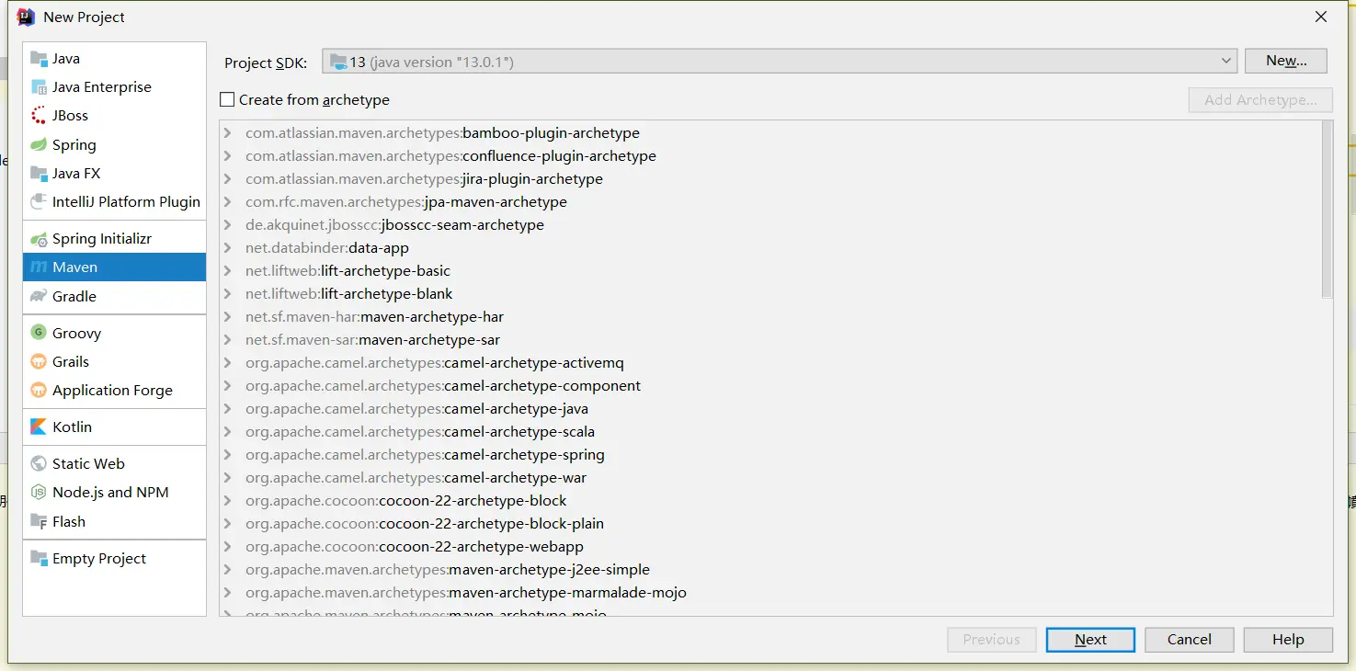1356x671 pixels.
Task: Select cocoon-22-archetype-block row
Action: click(770, 501)
